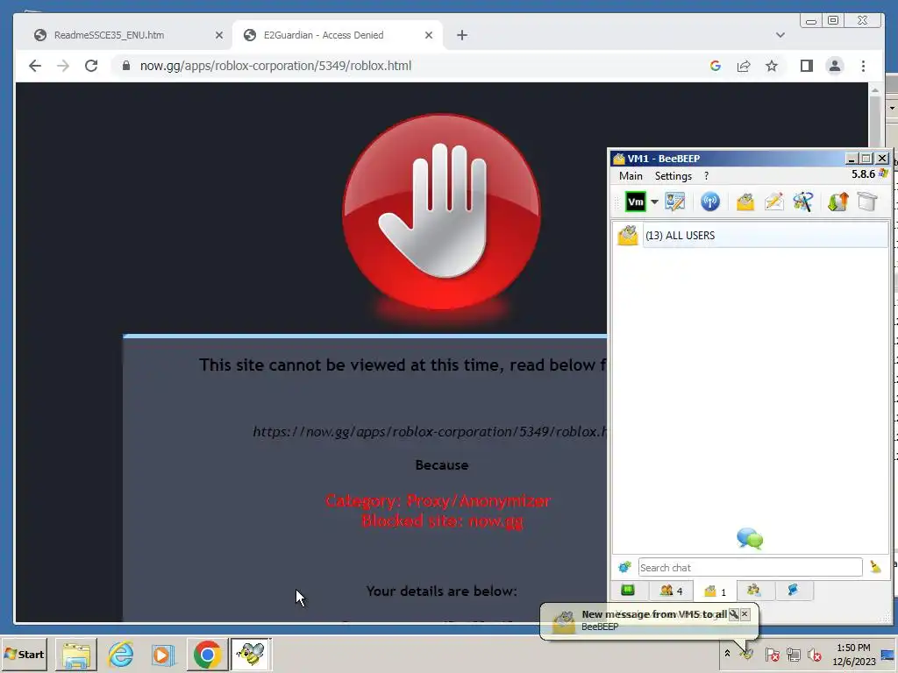
Task: Click the network tray icon
Action: pyautogui.click(x=793, y=654)
